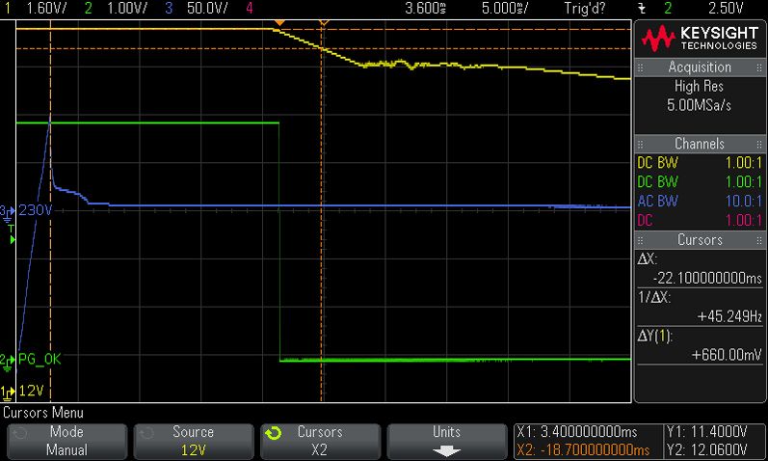Viewport: 768px width, 461px height.
Task: Click the green DC BW channel 2 row
Action: 700,182
